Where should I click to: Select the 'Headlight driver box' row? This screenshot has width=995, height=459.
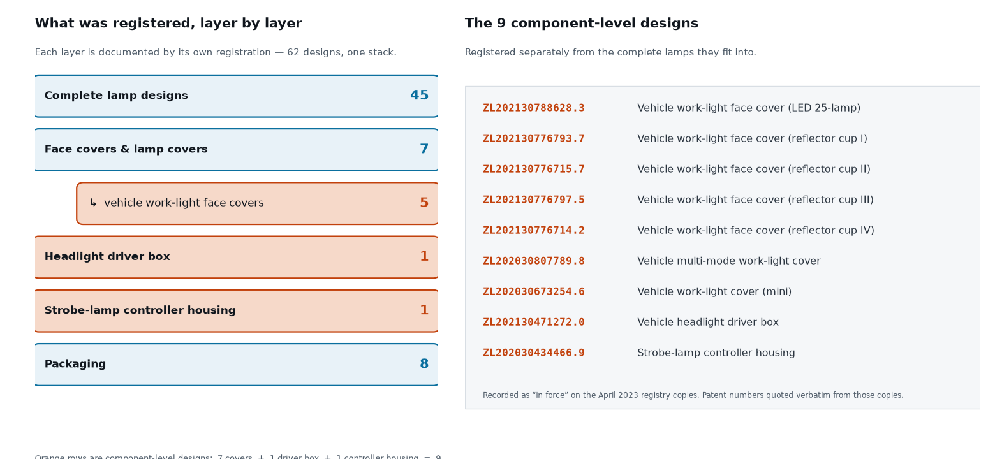pos(236,257)
